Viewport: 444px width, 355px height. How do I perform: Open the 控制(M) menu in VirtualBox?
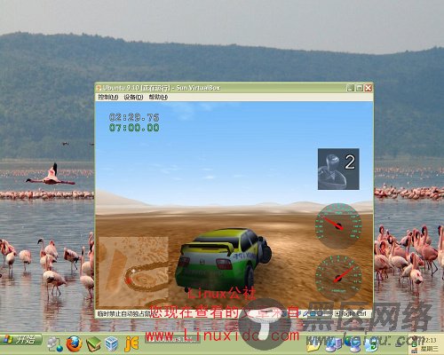pyautogui.click(x=108, y=97)
